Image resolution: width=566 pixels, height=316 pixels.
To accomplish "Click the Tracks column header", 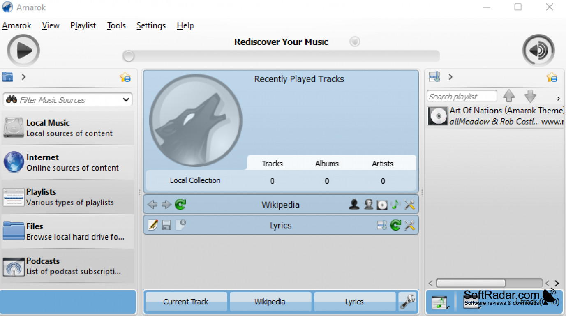I will click(x=272, y=164).
